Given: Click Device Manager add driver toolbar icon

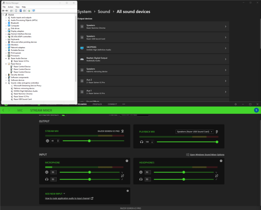Looking at the screenshot, I should [x=29, y=11].
